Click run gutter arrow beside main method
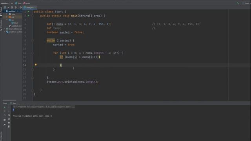 point(28,16)
